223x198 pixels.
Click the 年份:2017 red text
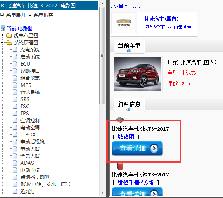pos(179,83)
